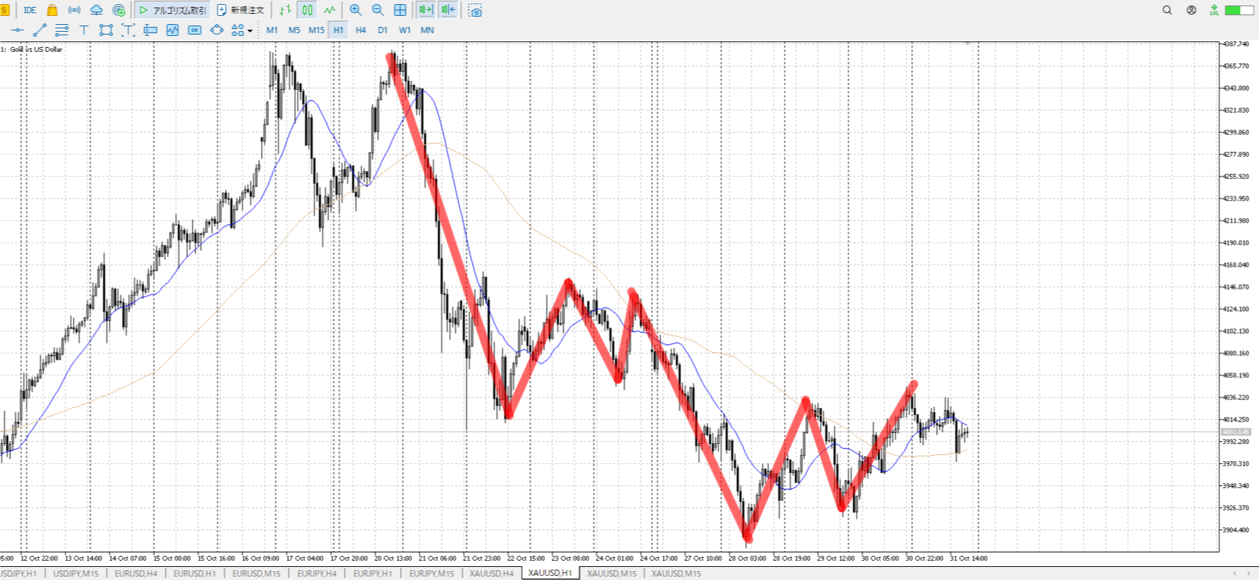Image resolution: width=1259 pixels, height=580 pixels.
Task: Zoom in on the chart
Action: click(x=356, y=10)
